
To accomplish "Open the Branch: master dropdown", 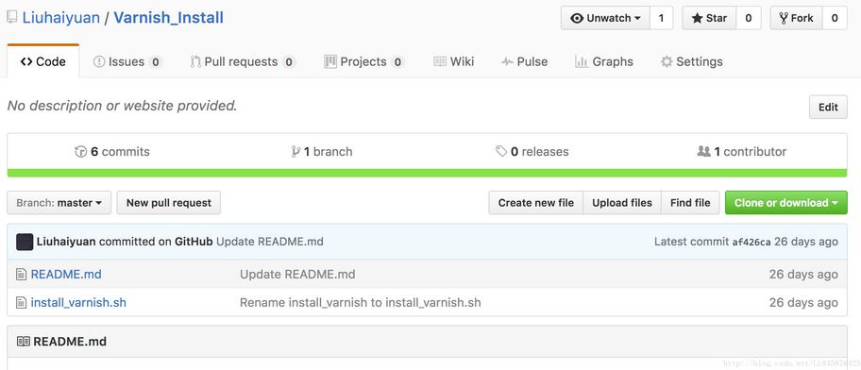I will 59,203.
